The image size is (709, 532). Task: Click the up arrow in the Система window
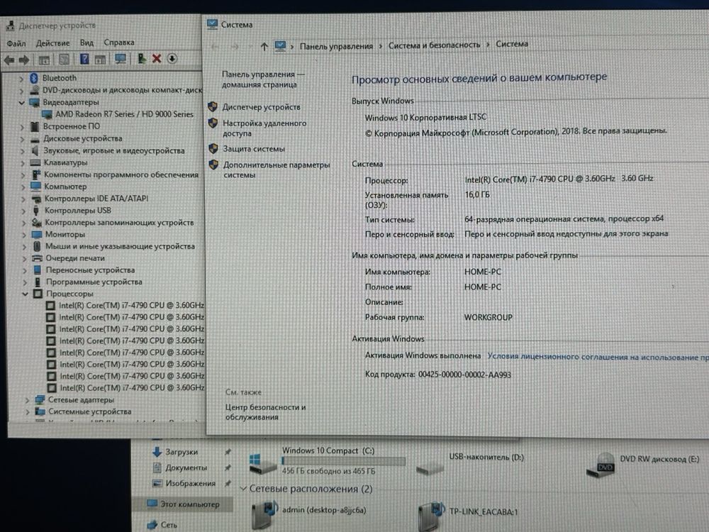click(x=264, y=46)
